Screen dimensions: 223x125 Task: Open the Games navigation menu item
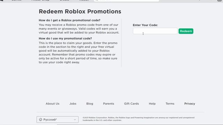(x=16, y=1)
